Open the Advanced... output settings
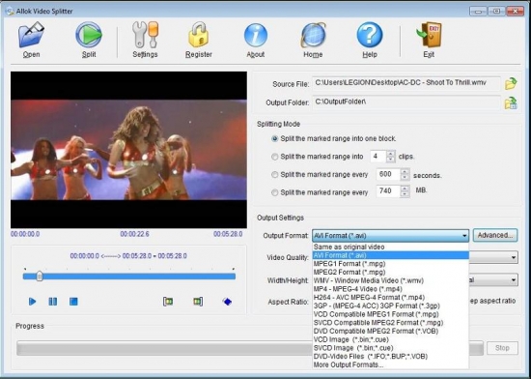 click(x=495, y=235)
